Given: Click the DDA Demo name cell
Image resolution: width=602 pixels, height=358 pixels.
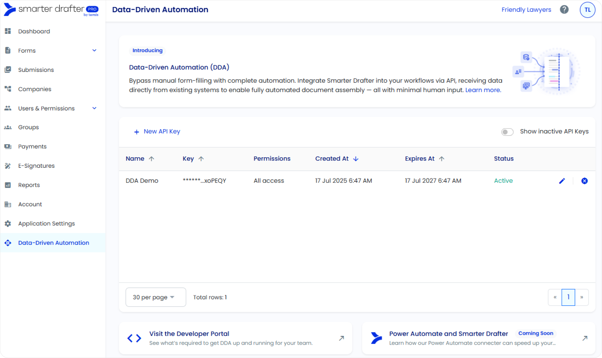Looking at the screenshot, I should pyautogui.click(x=142, y=181).
